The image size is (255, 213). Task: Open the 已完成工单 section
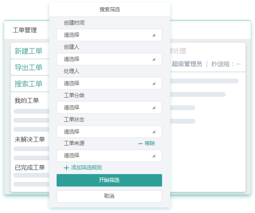click(29, 168)
